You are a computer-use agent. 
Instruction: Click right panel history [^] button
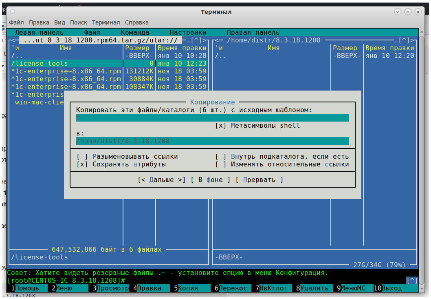pyautogui.click(x=404, y=40)
